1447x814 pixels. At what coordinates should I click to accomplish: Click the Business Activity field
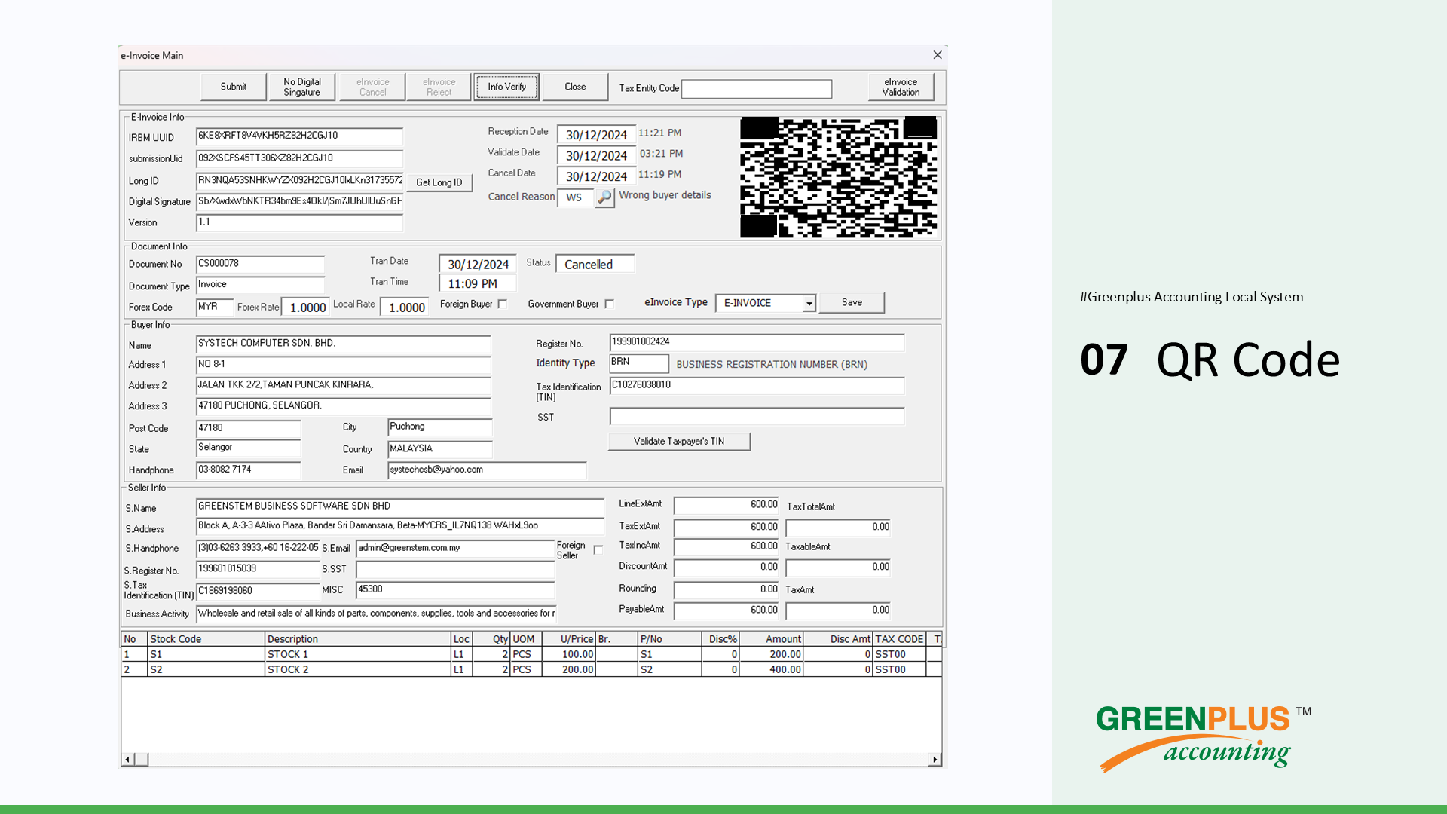(376, 614)
